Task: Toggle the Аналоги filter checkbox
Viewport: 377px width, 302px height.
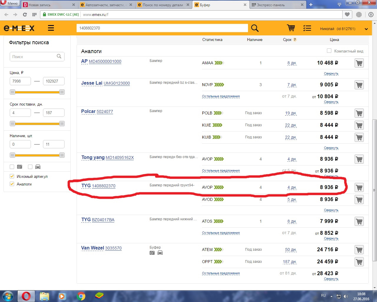Action: 12,184
